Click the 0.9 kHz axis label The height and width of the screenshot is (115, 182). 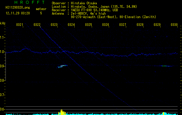pos(2,66)
